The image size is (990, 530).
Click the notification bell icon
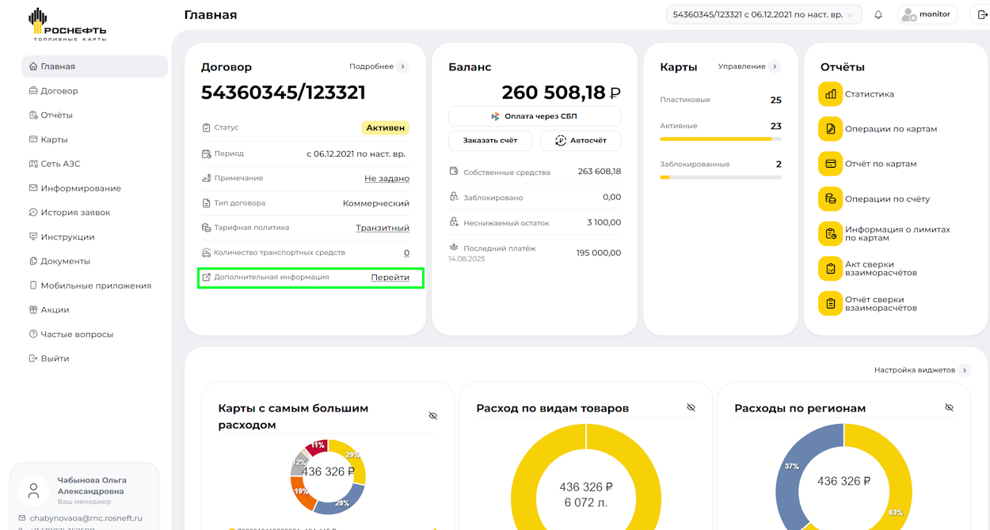point(878,15)
